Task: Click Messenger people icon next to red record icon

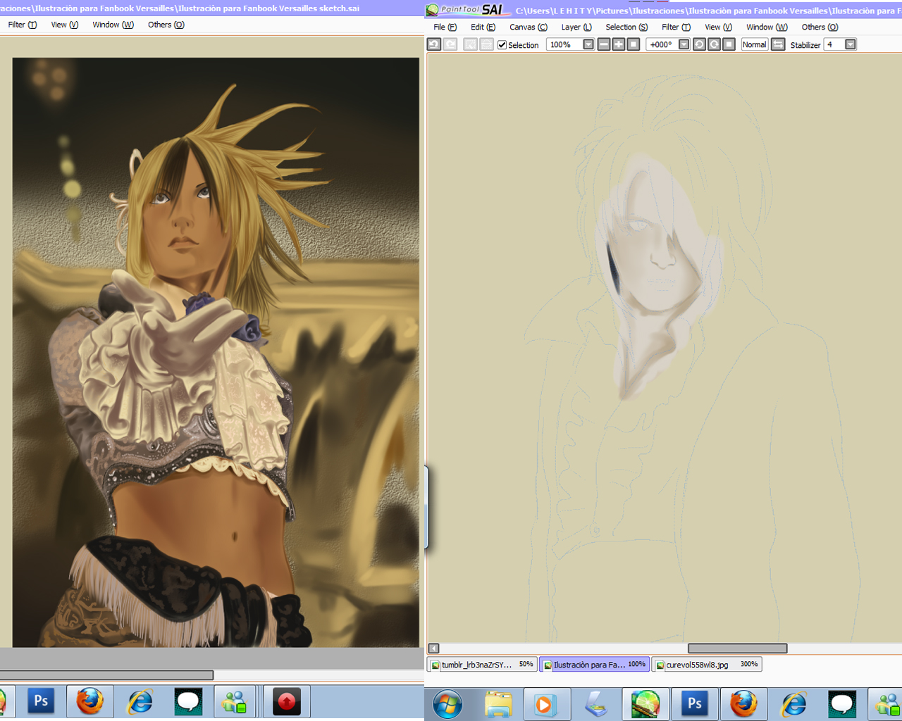Action: click(x=235, y=701)
